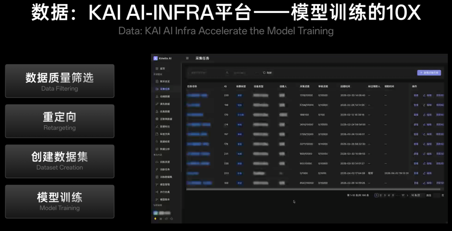Open 首页 home in the sidebar
Image resolution: width=452 pixels, height=231 pixels.
(162, 69)
